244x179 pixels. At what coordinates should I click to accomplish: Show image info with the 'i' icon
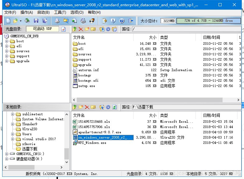pos(113,21)
